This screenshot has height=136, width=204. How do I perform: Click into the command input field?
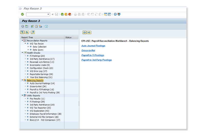pos(36,14)
